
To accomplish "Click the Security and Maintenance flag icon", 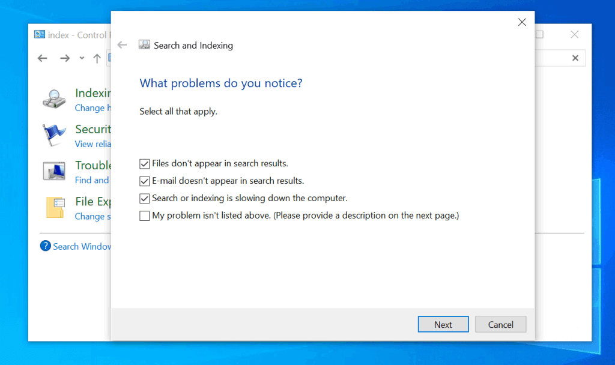I will click(54, 135).
